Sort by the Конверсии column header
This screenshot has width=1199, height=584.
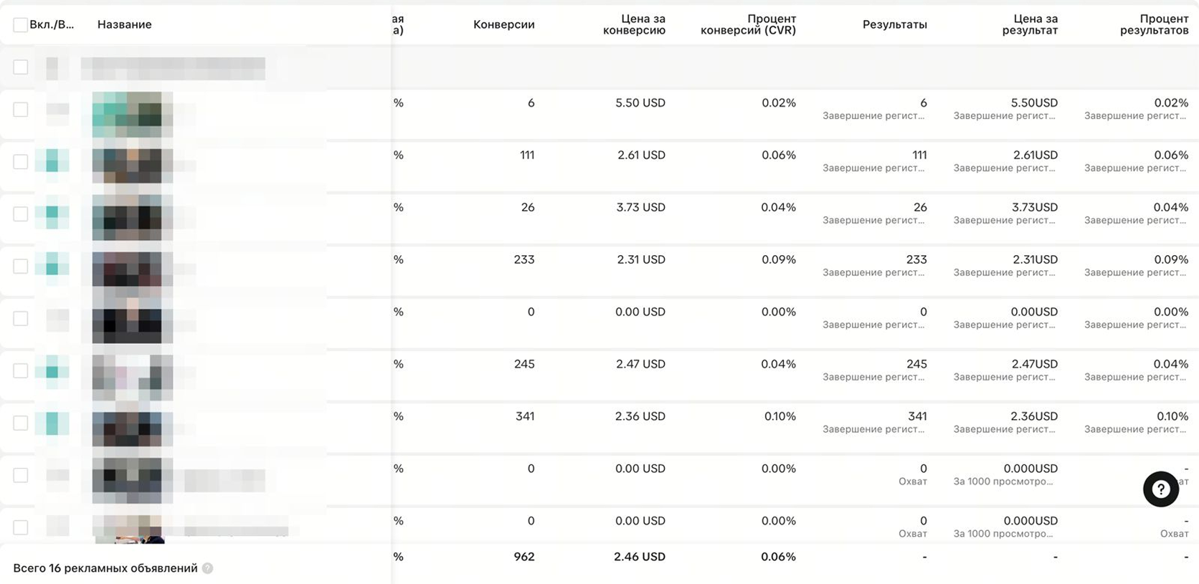(503, 25)
